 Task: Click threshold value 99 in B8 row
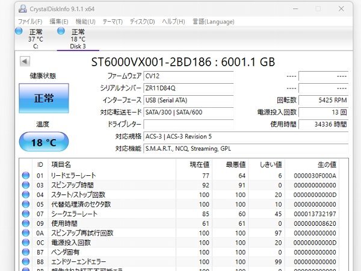tap(278, 262)
